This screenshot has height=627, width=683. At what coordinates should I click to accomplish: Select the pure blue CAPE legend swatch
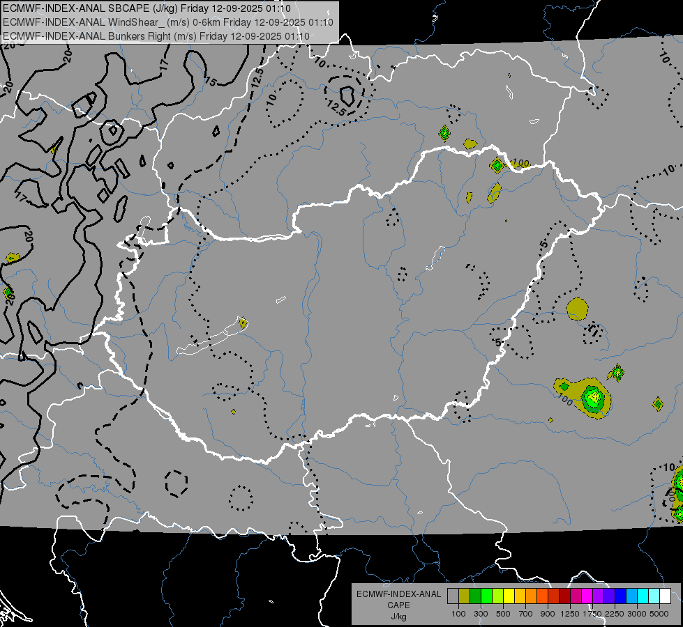(621, 596)
